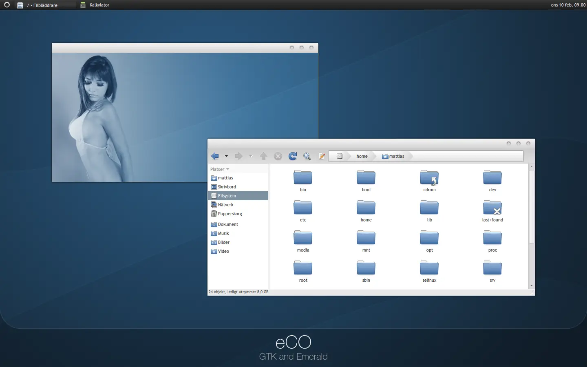Click the Stop loading icon
The image size is (587, 367).
click(x=278, y=156)
